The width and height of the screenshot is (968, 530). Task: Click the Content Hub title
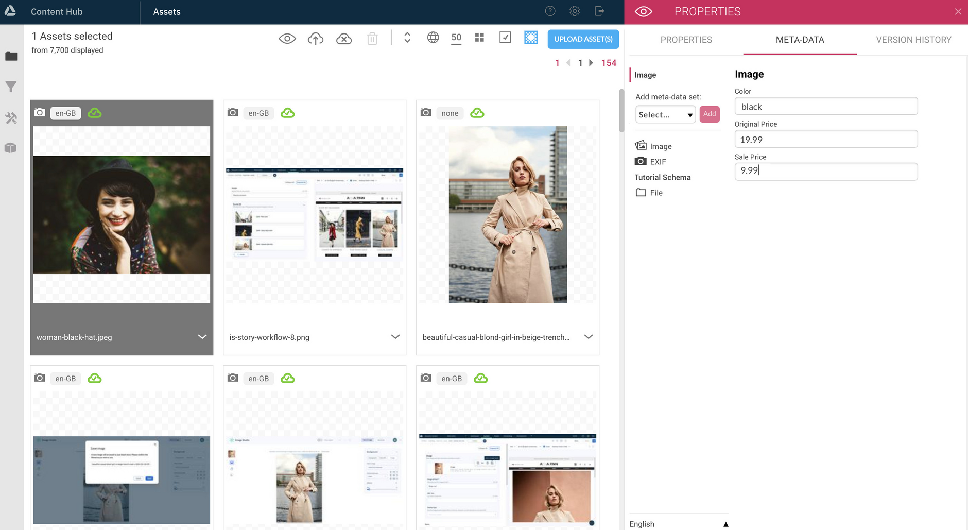(x=57, y=12)
